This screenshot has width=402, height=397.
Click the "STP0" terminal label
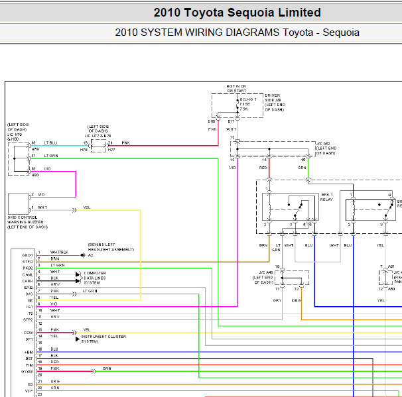28,262
